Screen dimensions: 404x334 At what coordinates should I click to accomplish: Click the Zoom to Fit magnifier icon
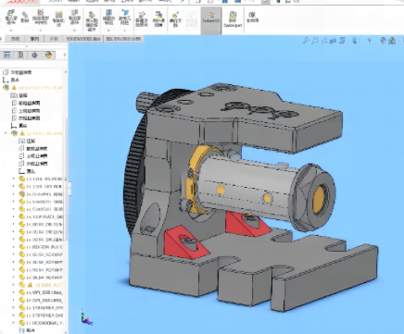tap(306, 41)
